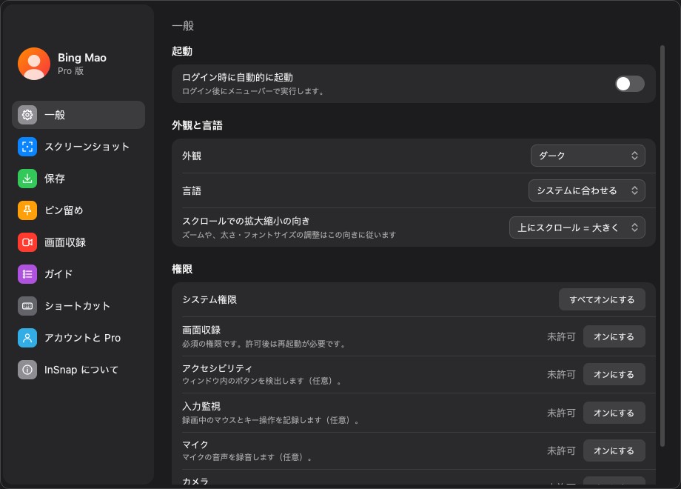The image size is (681, 489).
Task: Switch to 保存 settings
Action: (x=78, y=179)
